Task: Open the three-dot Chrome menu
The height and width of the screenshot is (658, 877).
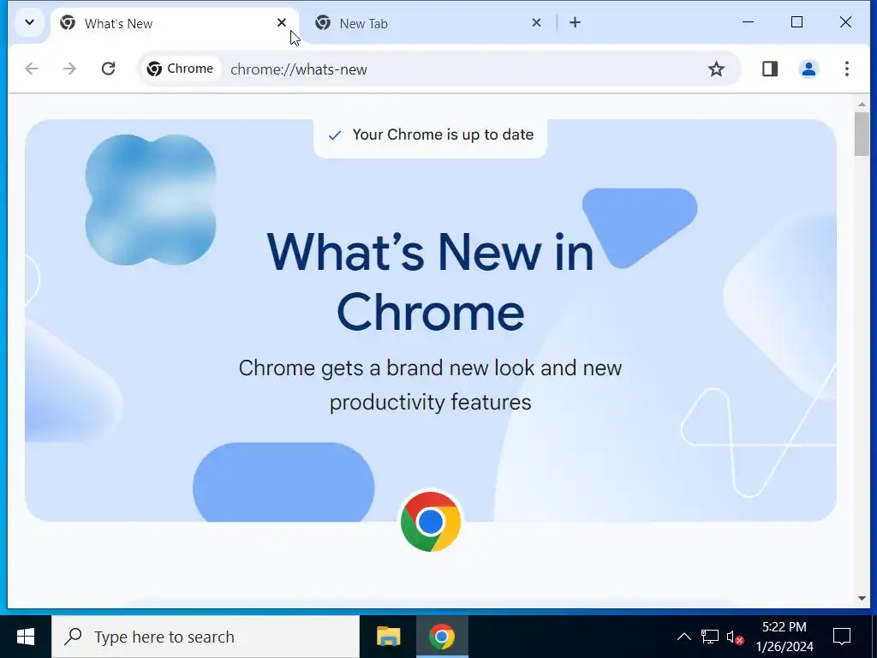Action: click(x=847, y=69)
